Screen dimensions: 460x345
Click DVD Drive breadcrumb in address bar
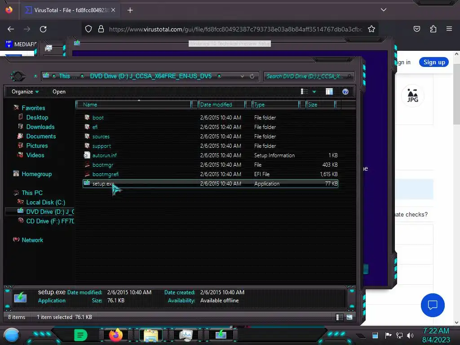tap(151, 76)
